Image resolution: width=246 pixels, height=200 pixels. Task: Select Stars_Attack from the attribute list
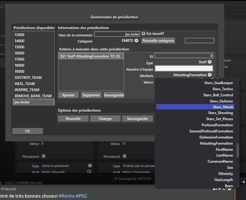(x=223, y=107)
